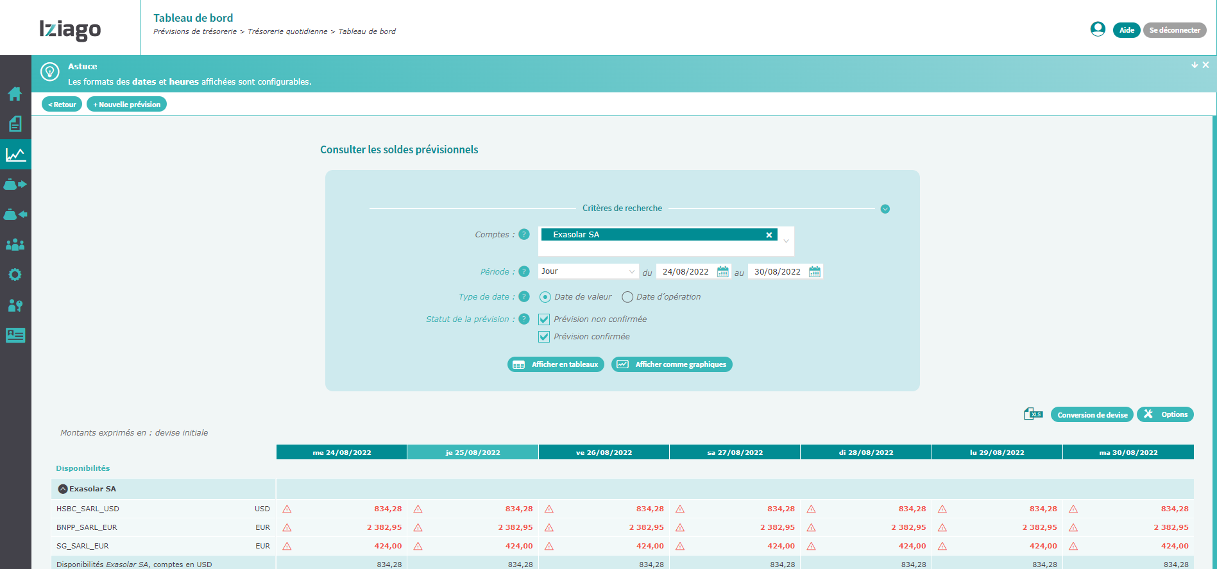
Task: Click warning icon for HSBC_SARL_USD on ma 30/08
Action: click(1073, 509)
